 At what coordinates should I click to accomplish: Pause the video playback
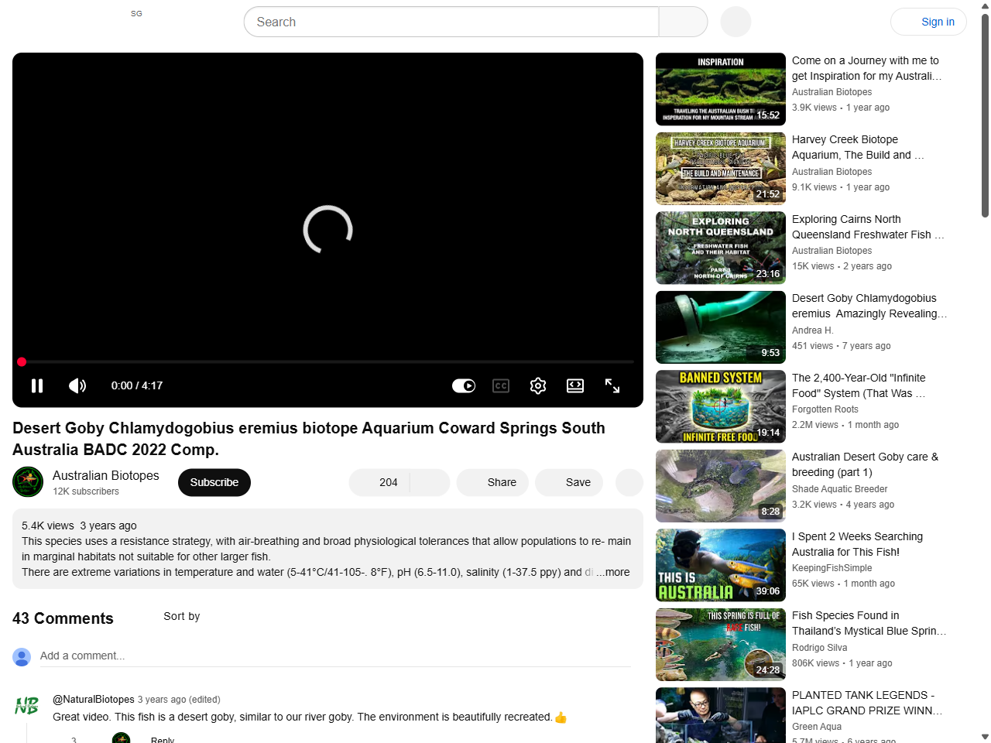pos(37,385)
